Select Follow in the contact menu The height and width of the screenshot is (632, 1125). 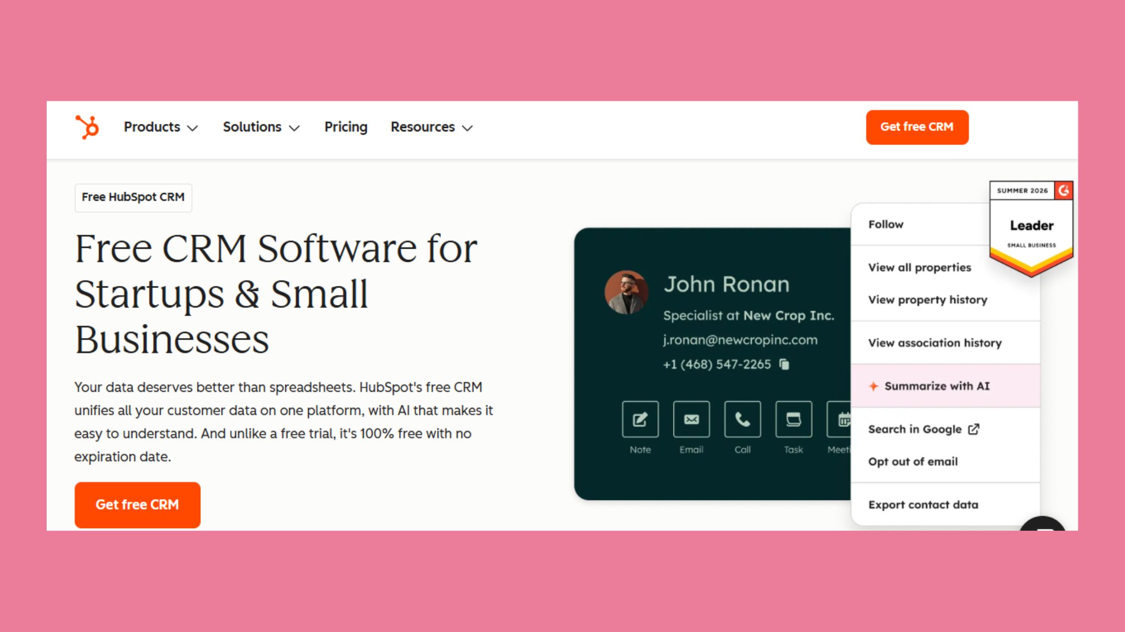coord(885,225)
